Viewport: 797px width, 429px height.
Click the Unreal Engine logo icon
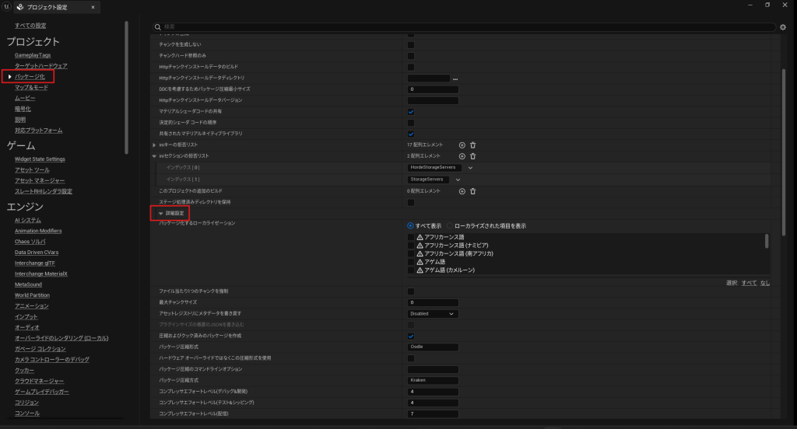click(x=7, y=7)
